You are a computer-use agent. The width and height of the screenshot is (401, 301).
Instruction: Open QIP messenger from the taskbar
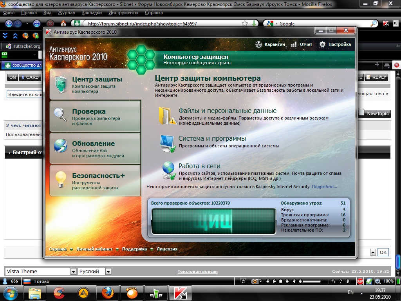point(156,293)
